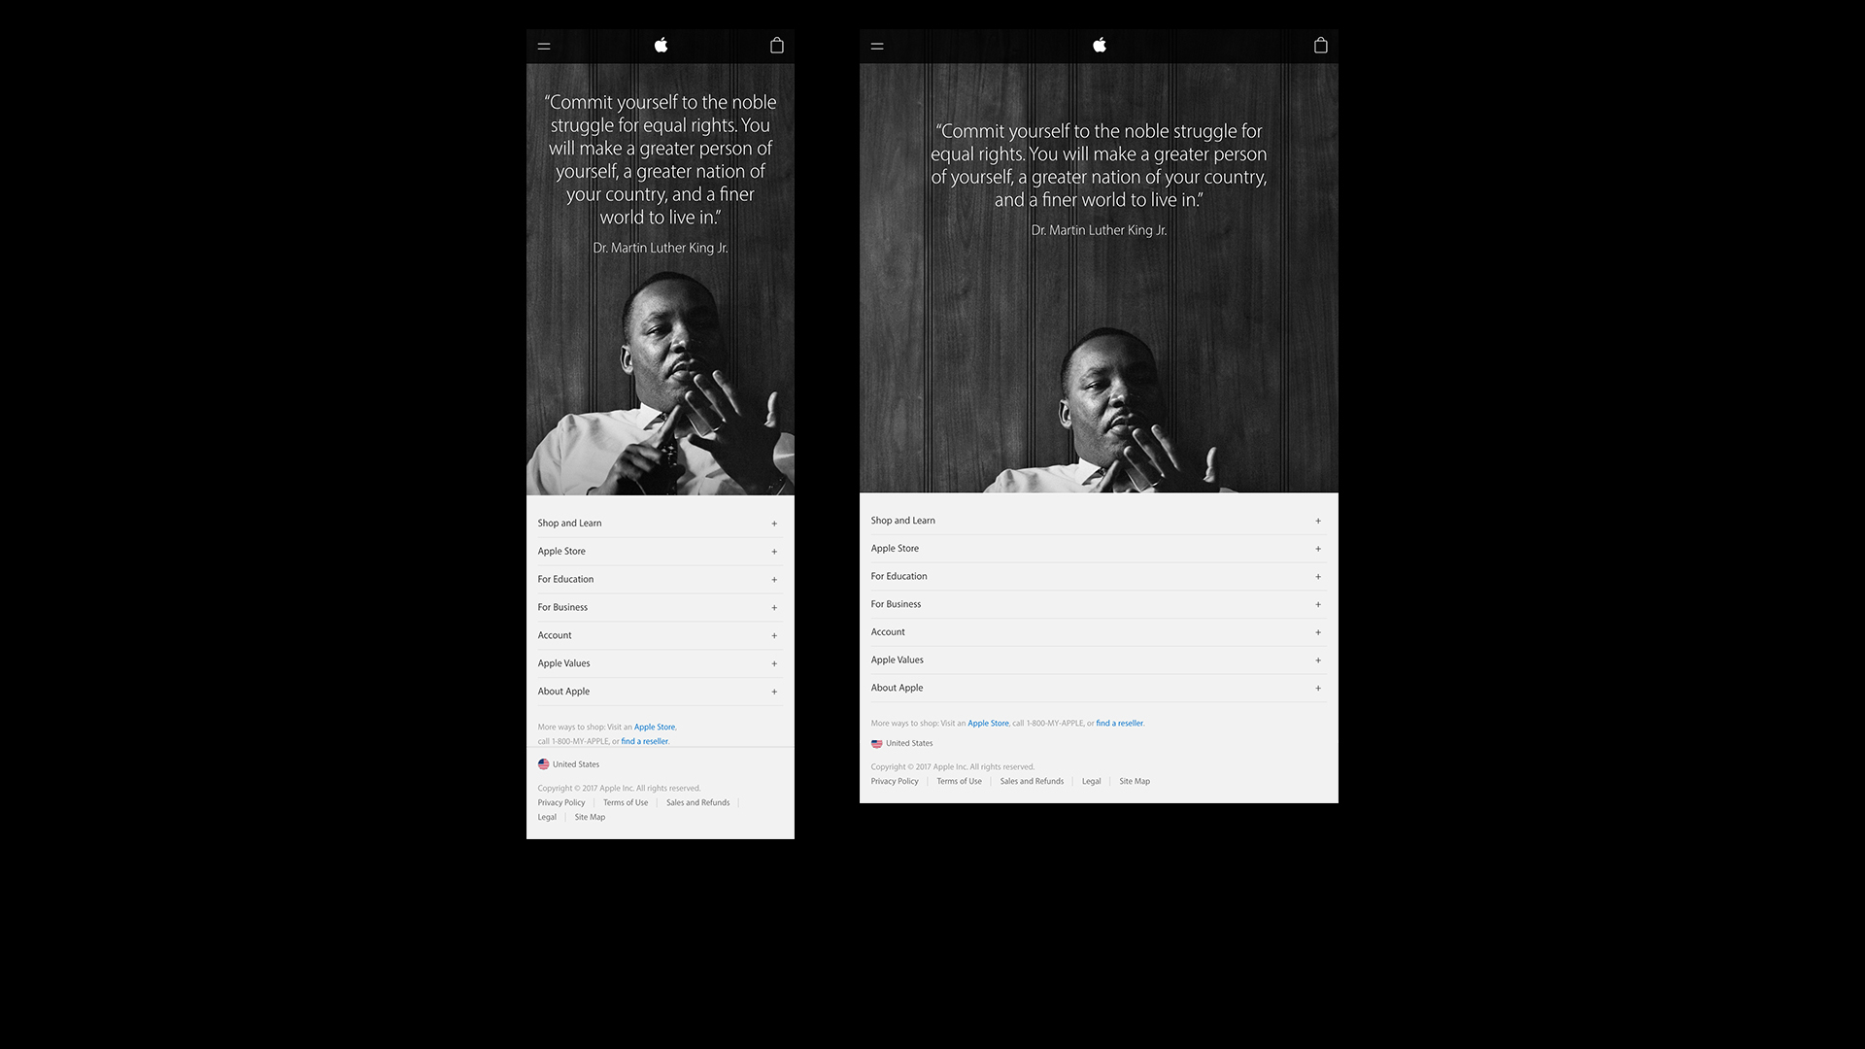Toggle the Apple Values section left
Screen dimensions: 1865x1049
tap(657, 662)
